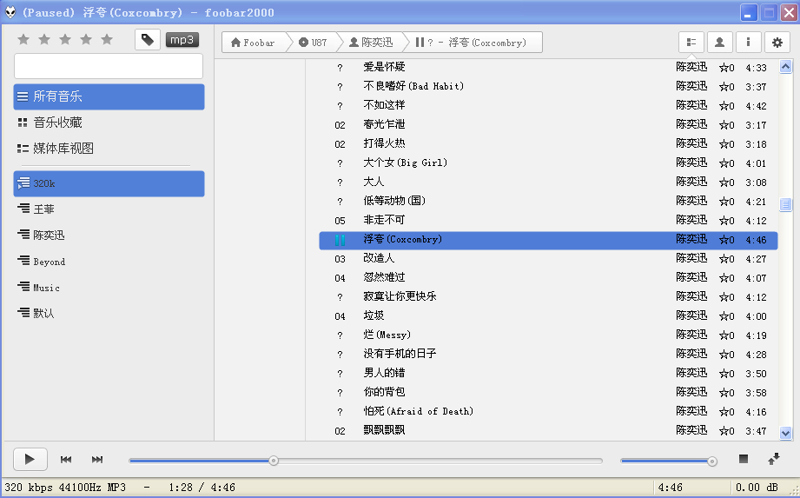Click the playlist scrollbar thumb
This screenshot has width=800, height=498.
pyautogui.click(x=786, y=204)
